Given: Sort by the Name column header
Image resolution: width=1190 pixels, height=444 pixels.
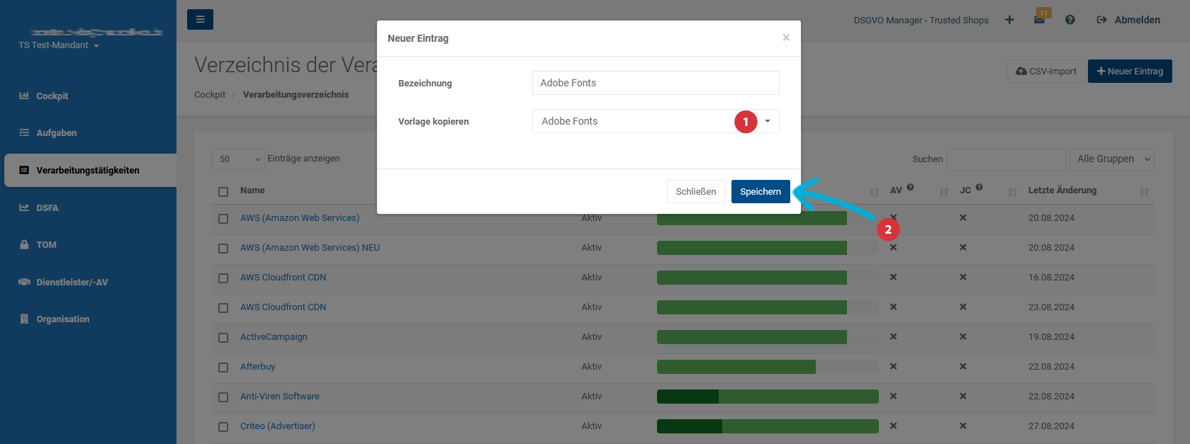Looking at the screenshot, I should (x=252, y=190).
